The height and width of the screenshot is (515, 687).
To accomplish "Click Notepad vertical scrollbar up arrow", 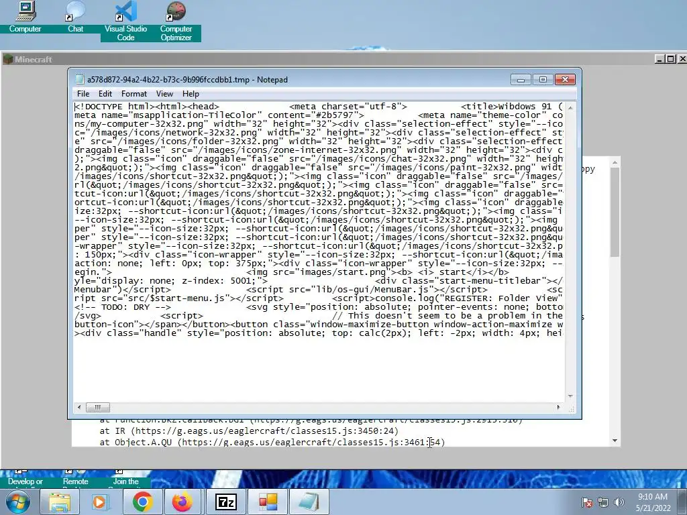I will click(570, 107).
